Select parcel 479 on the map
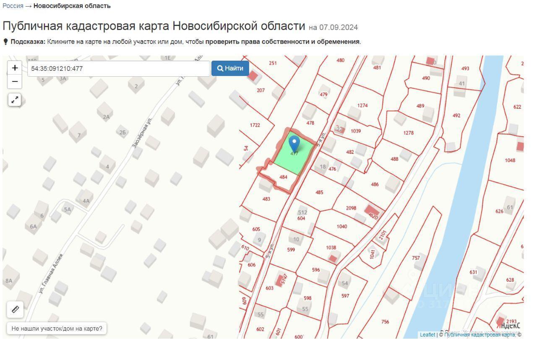This screenshot has width=537, height=339. pos(323,95)
